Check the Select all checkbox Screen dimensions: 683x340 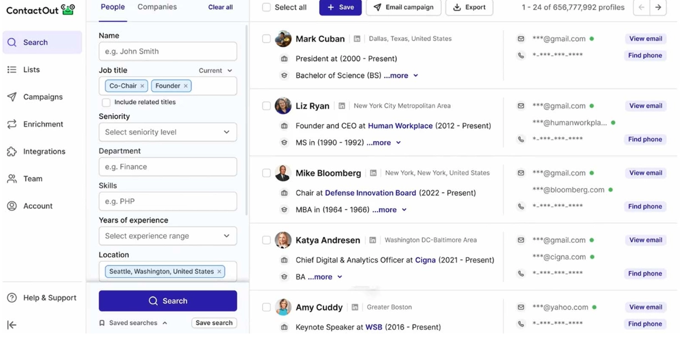[x=267, y=8]
